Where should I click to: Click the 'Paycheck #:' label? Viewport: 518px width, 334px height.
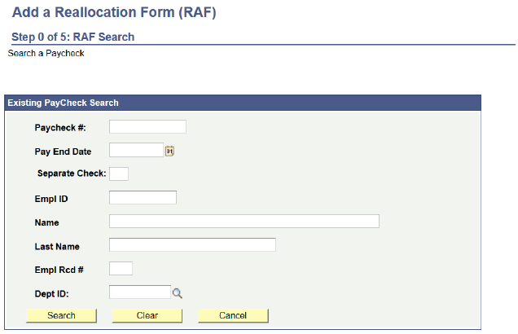pos(60,128)
